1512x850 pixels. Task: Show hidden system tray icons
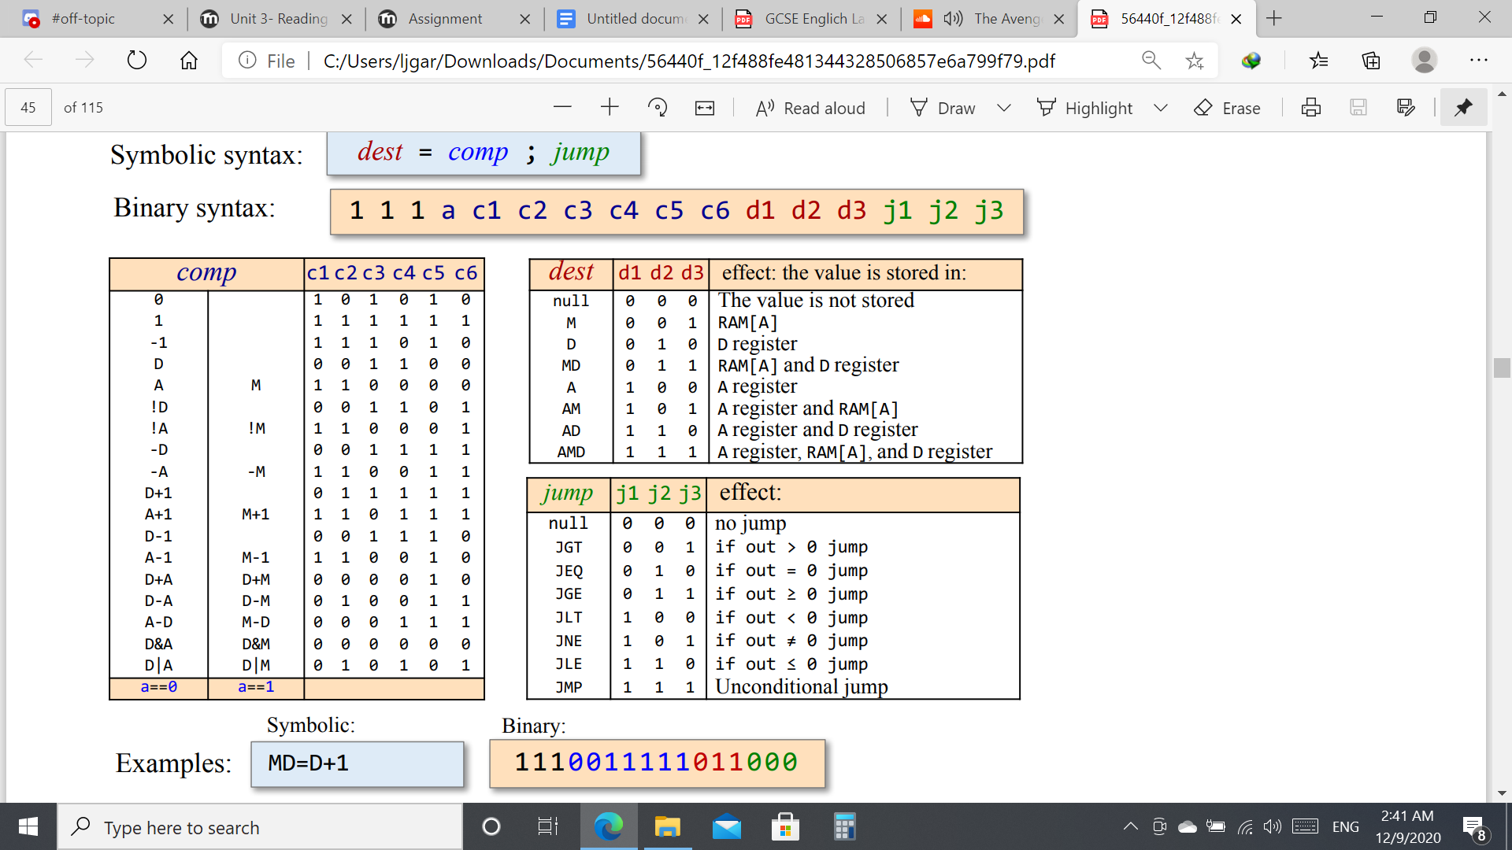coord(1130,826)
